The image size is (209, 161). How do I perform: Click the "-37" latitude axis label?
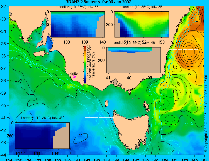pos(3,68)
